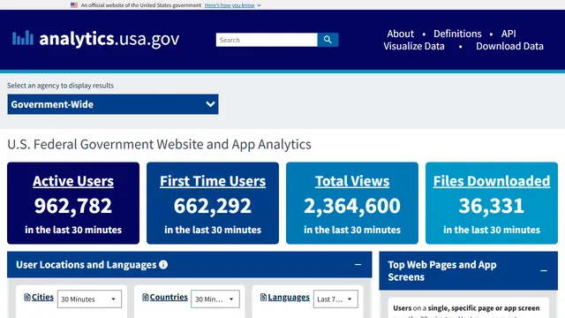This screenshot has width=565, height=318.
Task: Open the Languages Last 7 days dropdown
Action: coord(335,299)
